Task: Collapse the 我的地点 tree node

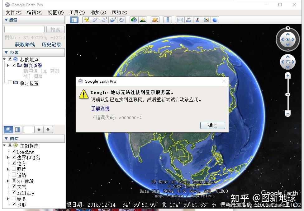Action: click(x=4, y=59)
